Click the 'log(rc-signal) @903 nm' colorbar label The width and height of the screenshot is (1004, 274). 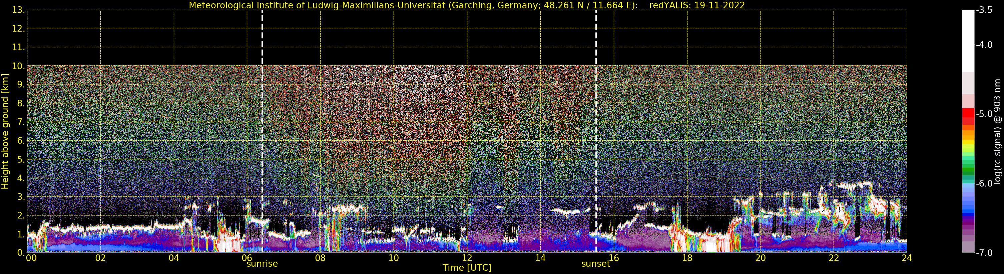(998, 131)
